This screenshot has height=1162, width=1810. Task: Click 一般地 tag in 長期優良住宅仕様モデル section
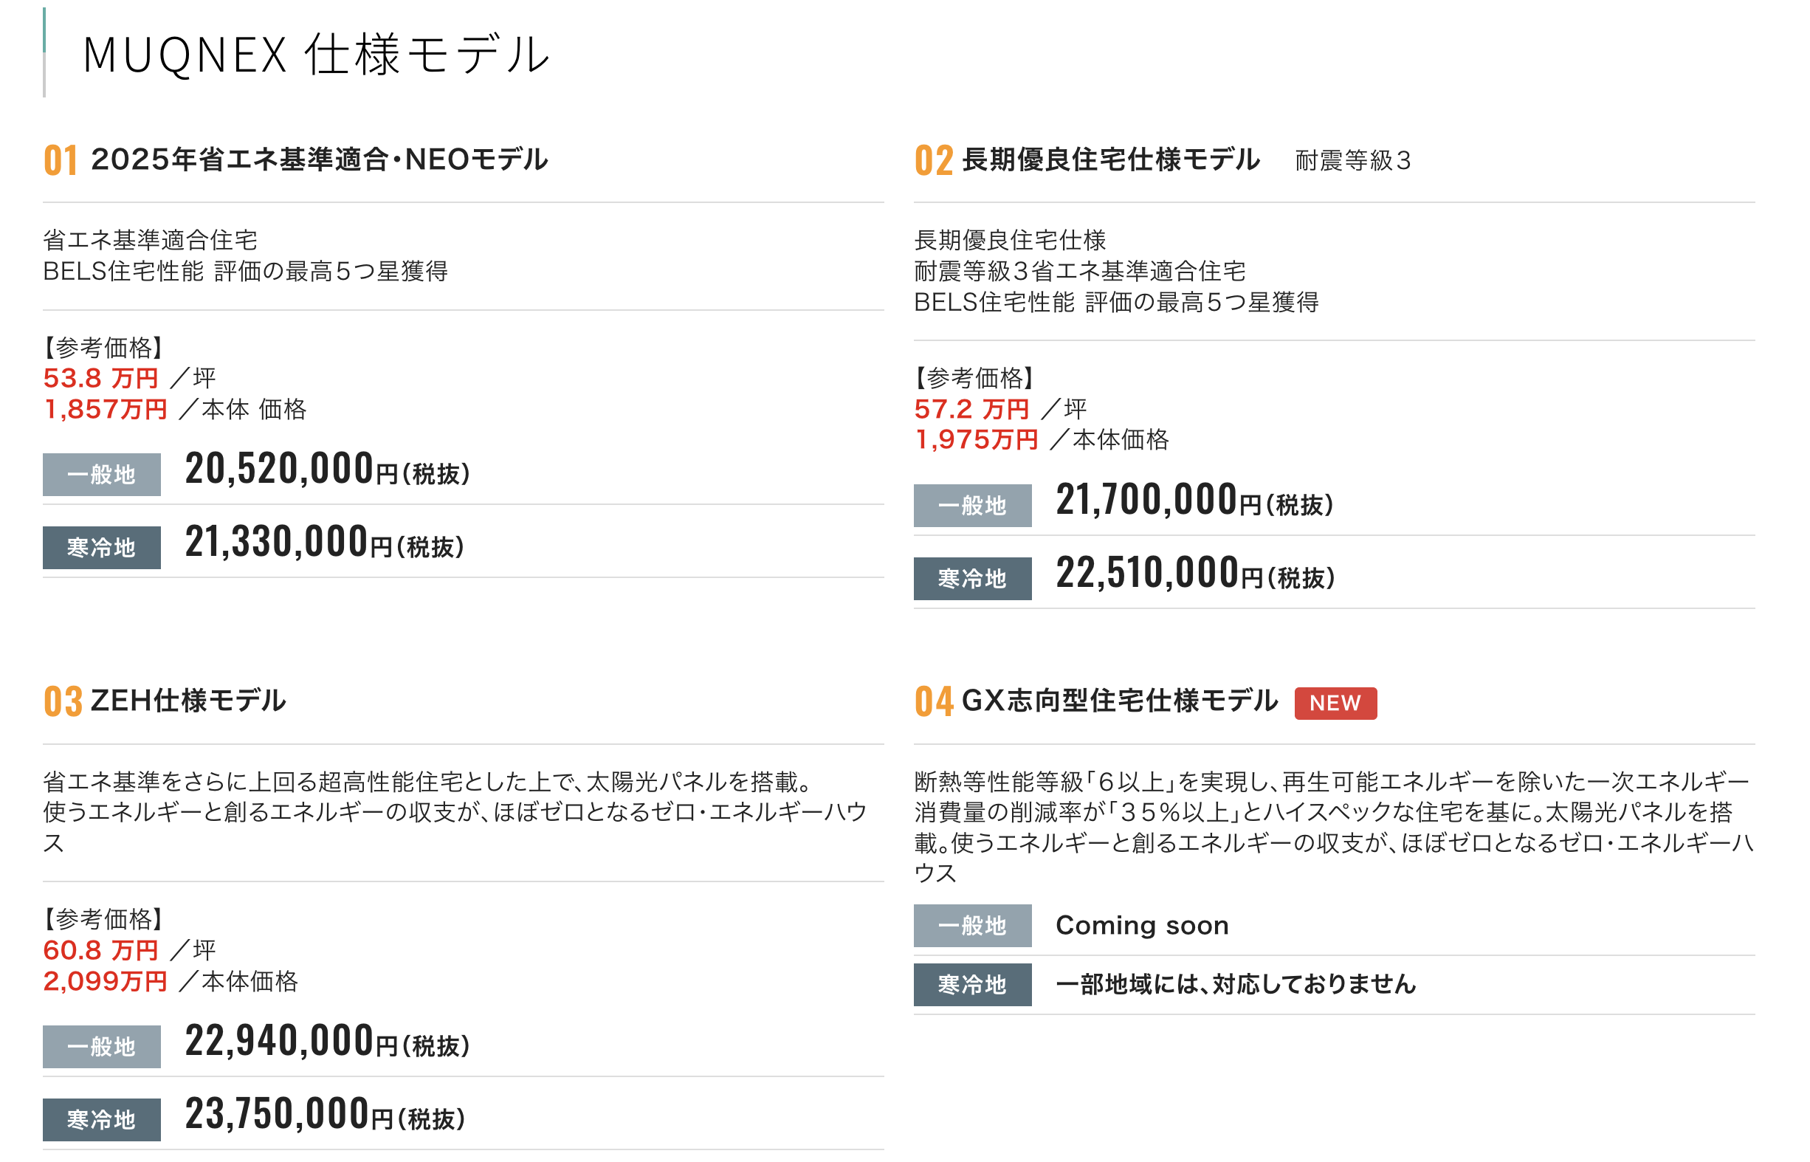(x=971, y=505)
